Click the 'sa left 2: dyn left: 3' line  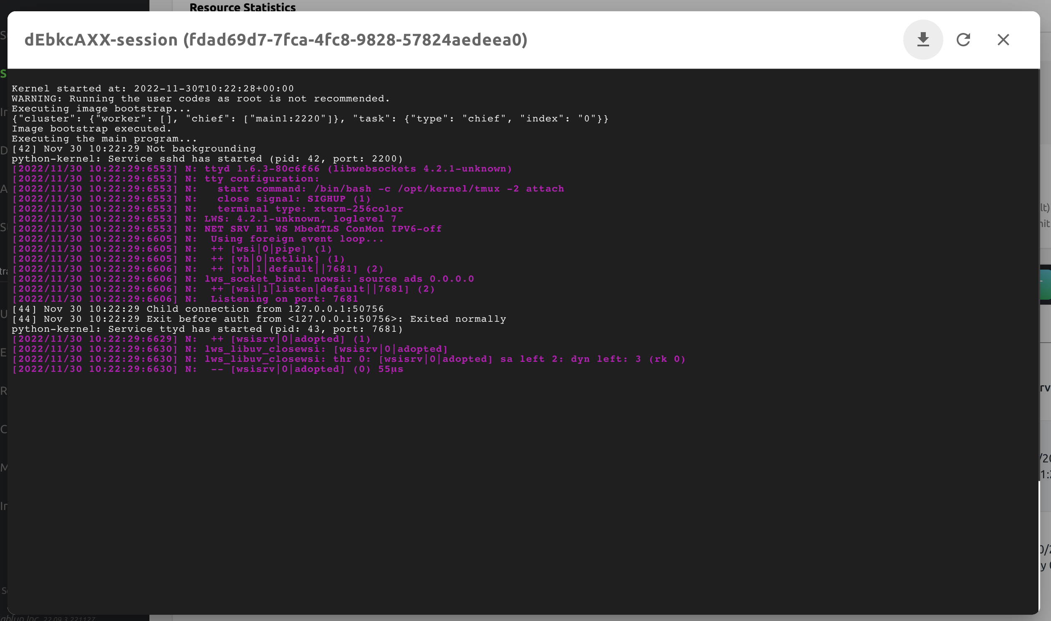click(x=349, y=360)
